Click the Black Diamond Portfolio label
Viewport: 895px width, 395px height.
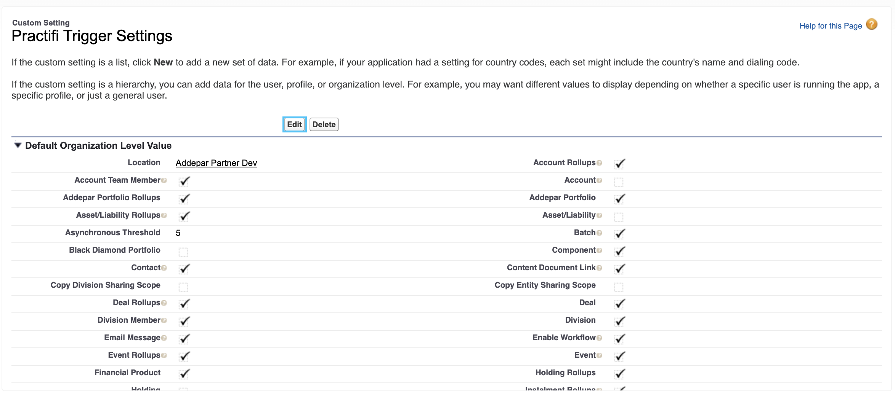(x=115, y=250)
